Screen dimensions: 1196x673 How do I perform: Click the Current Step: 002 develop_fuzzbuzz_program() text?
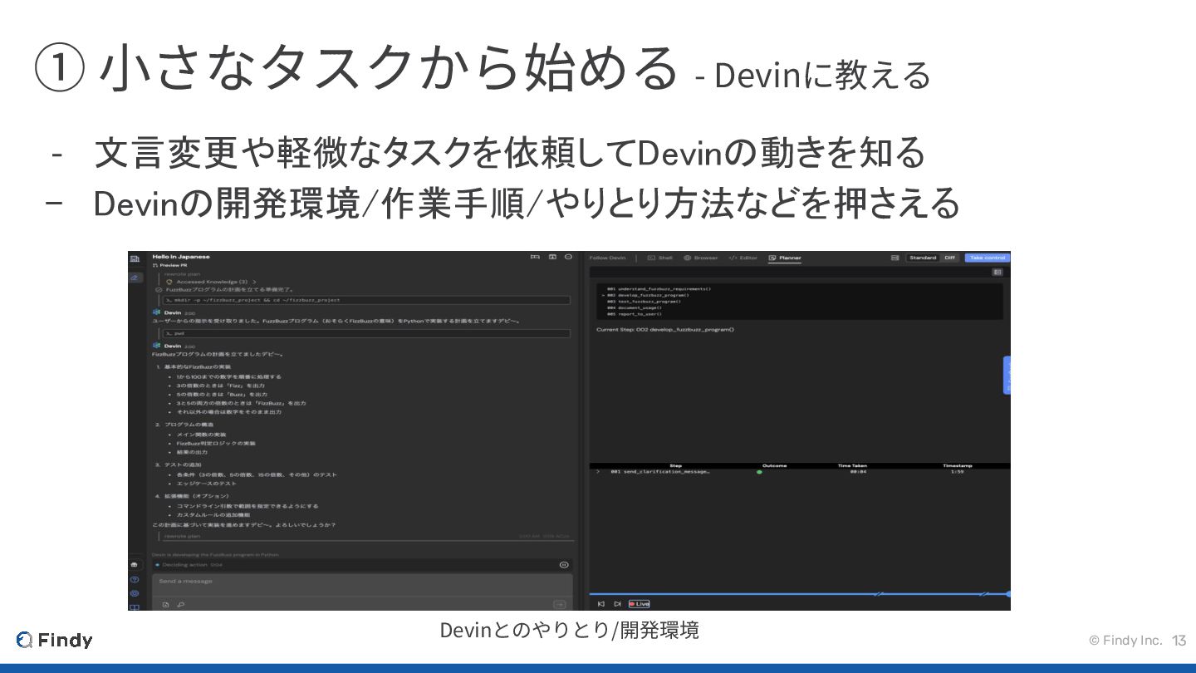(x=665, y=330)
